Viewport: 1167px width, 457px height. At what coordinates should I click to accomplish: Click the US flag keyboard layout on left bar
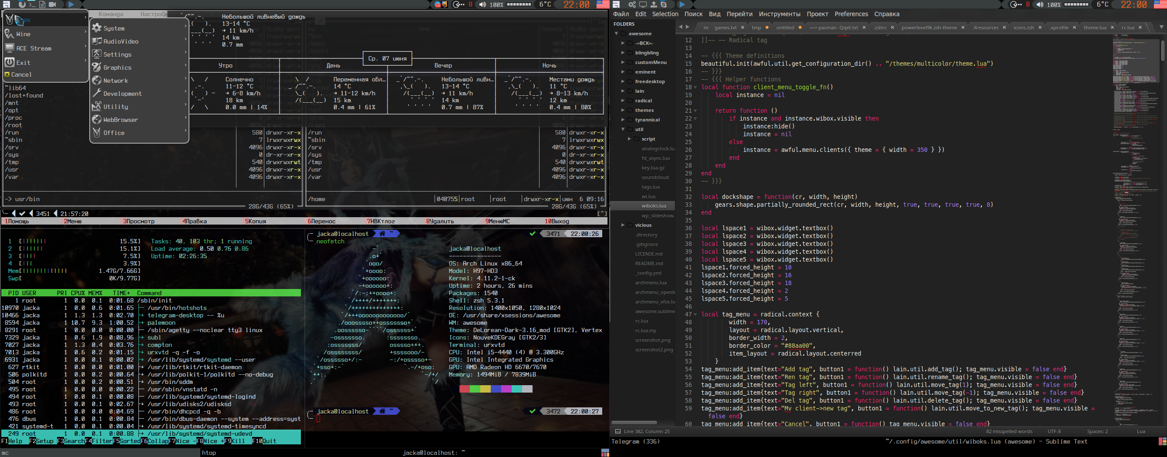point(603,4)
